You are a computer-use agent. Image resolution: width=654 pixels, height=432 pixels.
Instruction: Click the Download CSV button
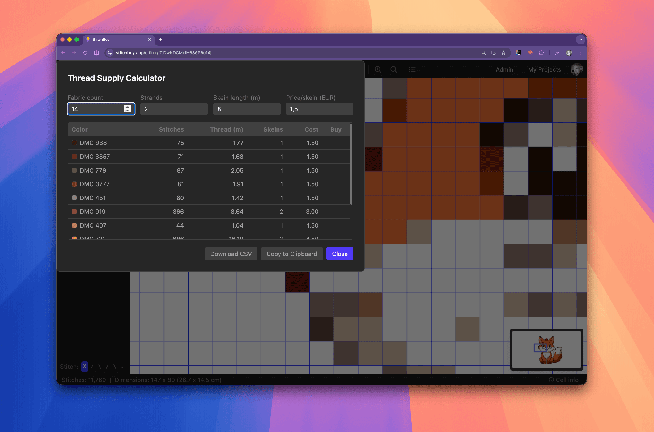point(231,254)
